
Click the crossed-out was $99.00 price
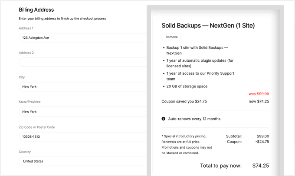pos(259,93)
